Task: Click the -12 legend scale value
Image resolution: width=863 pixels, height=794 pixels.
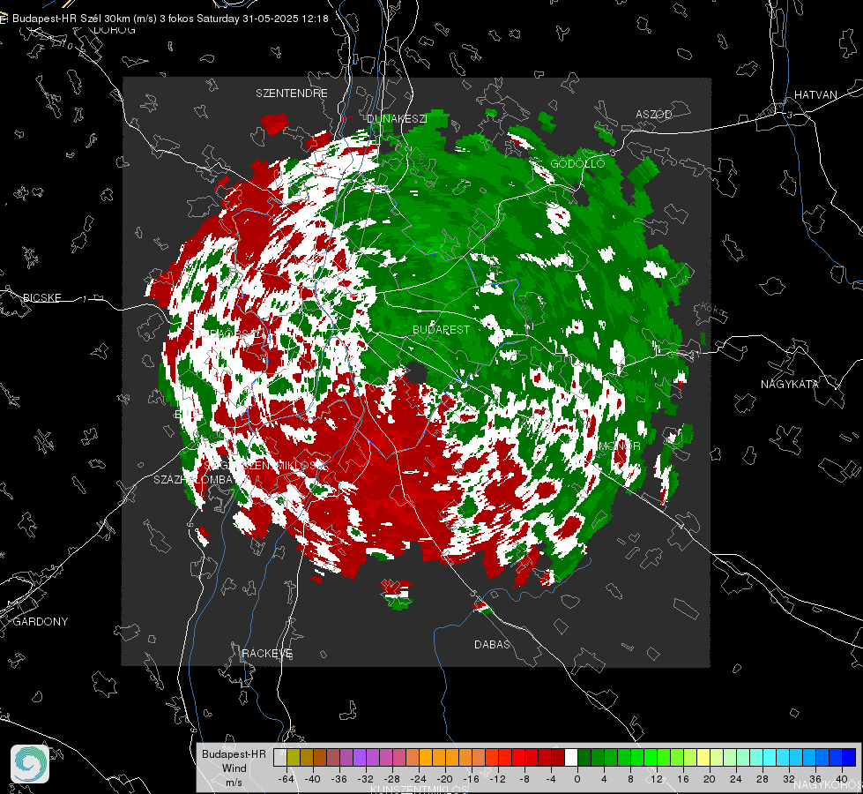Action: tap(497, 779)
